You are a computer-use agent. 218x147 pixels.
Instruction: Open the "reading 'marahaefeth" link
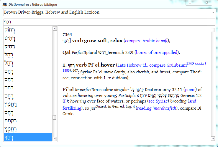157,108
